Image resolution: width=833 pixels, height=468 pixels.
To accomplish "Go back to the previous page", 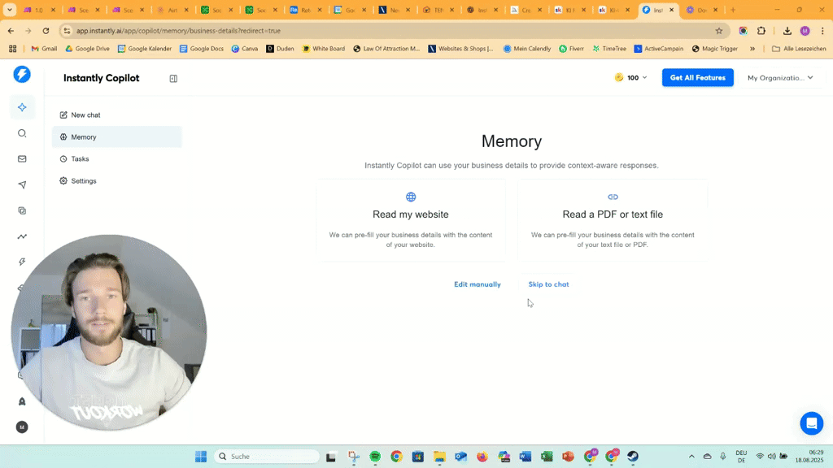I will pyautogui.click(x=11, y=31).
